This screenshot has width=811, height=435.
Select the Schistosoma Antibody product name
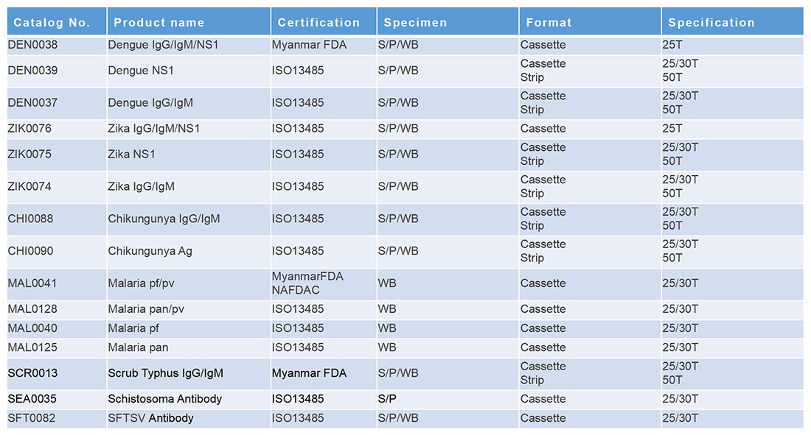pyautogui.click(x=165, y=399)
